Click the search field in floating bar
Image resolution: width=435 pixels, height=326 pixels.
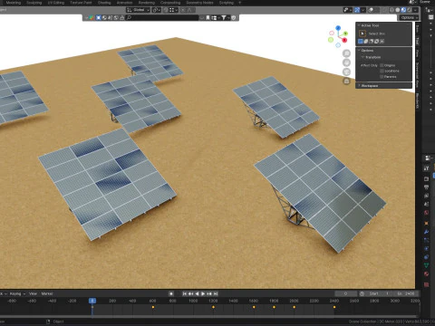point(162,18)
